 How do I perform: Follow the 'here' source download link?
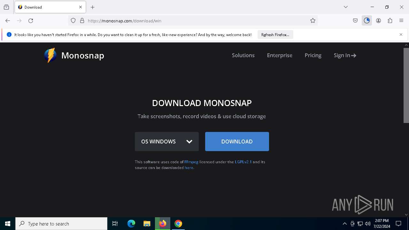(189, 168)
